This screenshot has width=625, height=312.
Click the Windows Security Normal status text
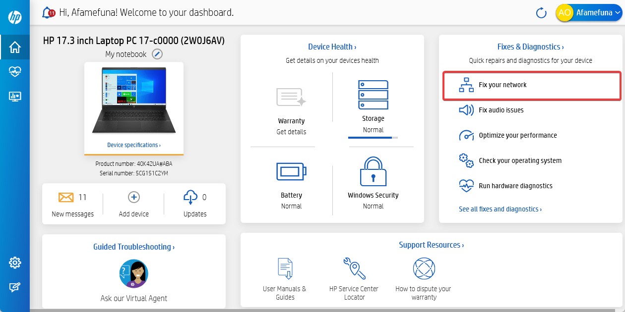pos(373,206)
